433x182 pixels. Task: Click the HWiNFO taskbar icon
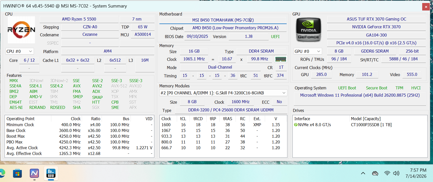coord(51,173)
